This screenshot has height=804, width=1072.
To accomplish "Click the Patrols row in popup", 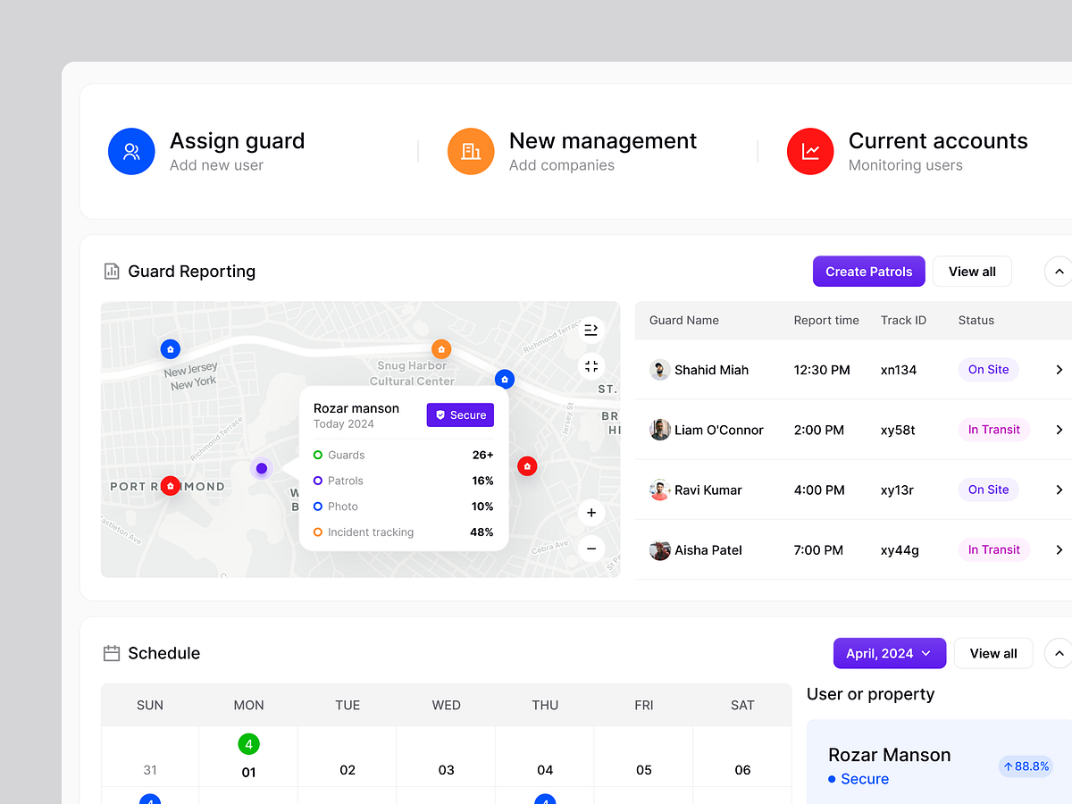I will (x=404, y=481).
